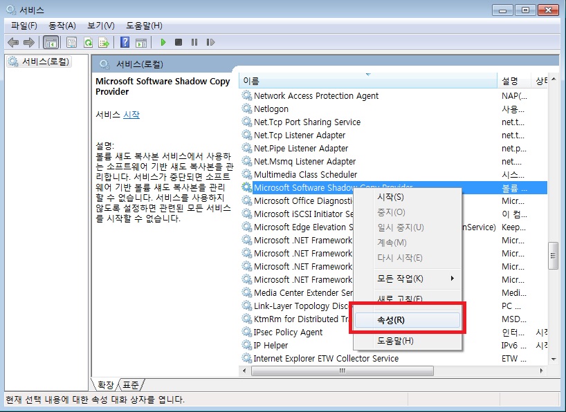Select Microsoft Software Shadow Copy Provider row
The width and height of the screenshot is (566, 412).
point(394,187)
